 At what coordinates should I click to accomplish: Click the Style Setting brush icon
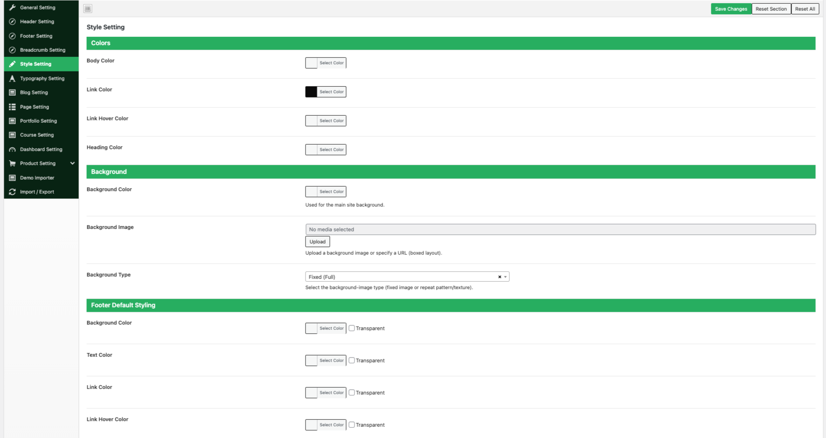13,64
